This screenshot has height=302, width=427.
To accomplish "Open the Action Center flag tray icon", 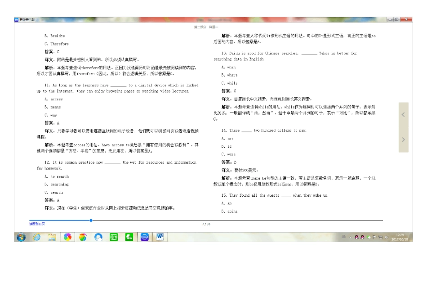I will (x=374, y=237).
